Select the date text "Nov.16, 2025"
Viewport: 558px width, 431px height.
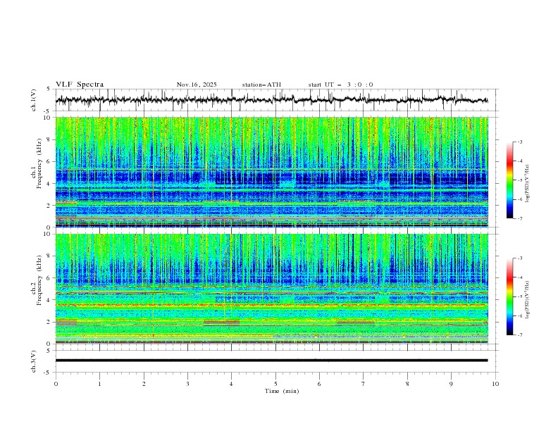[197, 85]
